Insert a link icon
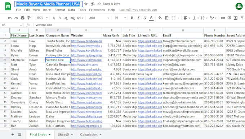 tap(223, 18)
